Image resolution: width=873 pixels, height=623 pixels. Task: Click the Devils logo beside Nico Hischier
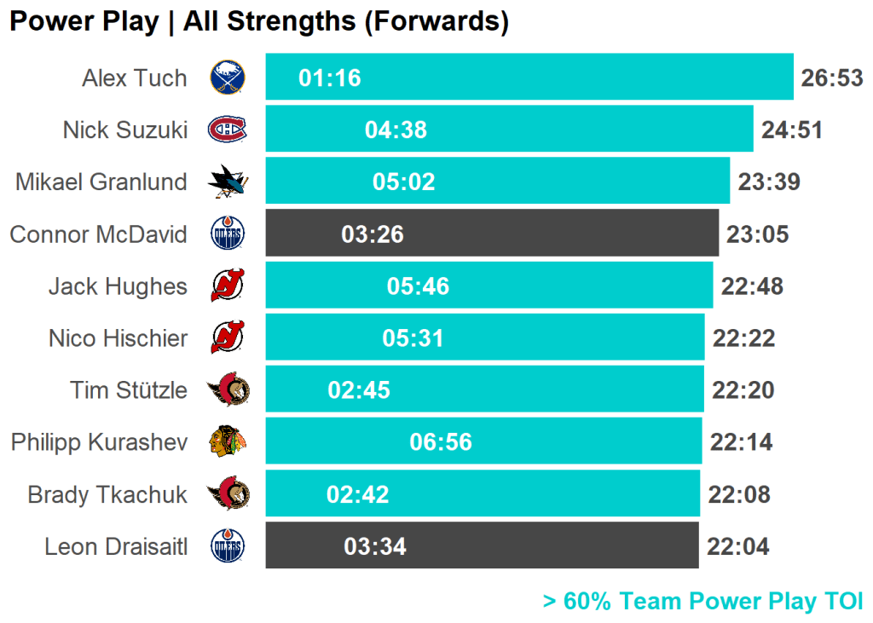click(x=228, y=337)
